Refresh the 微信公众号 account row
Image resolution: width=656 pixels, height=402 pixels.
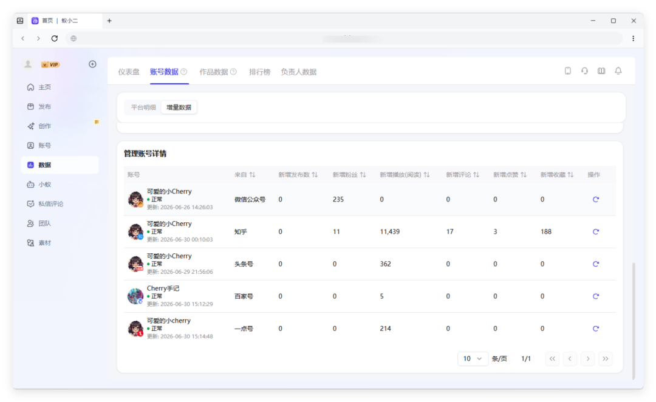[596, 200]
